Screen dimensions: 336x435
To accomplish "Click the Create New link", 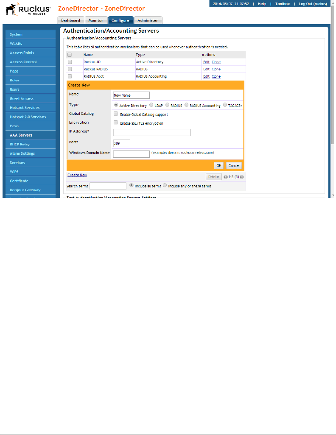I will tap(77, 175).
